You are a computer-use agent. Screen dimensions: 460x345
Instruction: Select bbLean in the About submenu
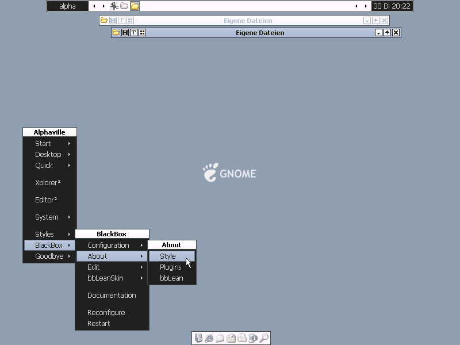[x=172, y=278]
